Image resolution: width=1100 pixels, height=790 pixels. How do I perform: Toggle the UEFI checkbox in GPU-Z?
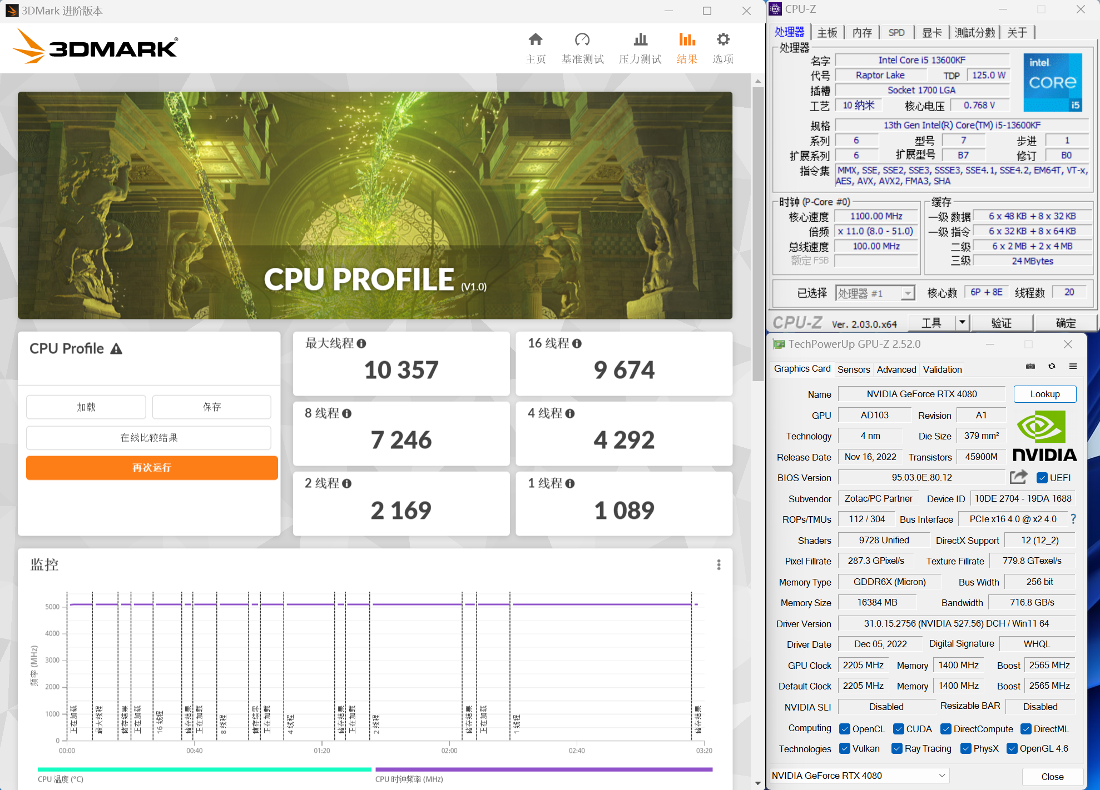tap(1042, 477)
